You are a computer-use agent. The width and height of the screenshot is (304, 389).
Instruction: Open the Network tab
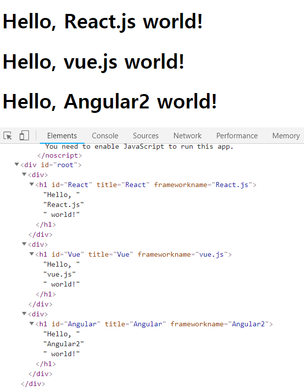pos(188,136)
